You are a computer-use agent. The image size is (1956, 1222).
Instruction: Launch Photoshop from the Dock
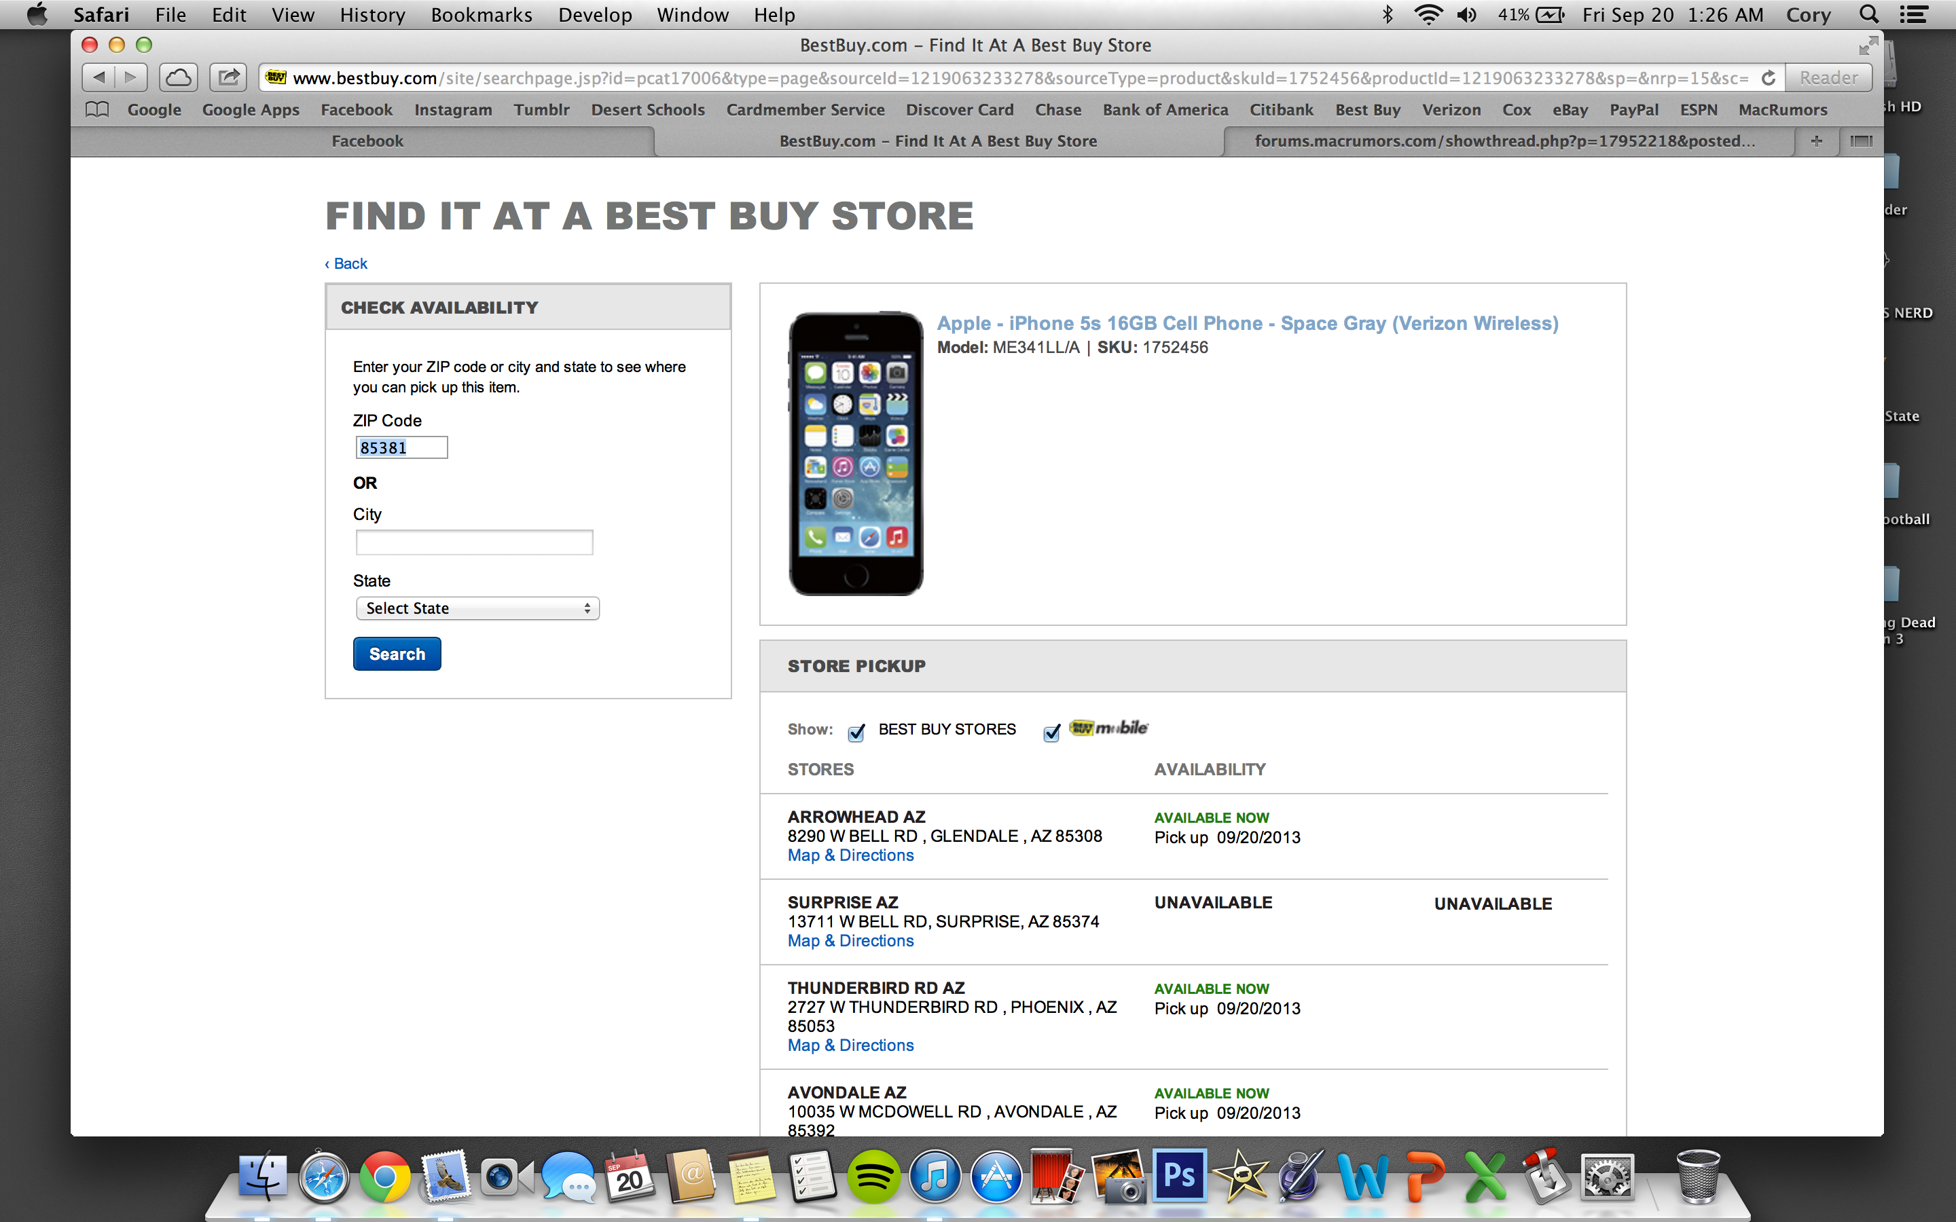tap(1179, 1176)
